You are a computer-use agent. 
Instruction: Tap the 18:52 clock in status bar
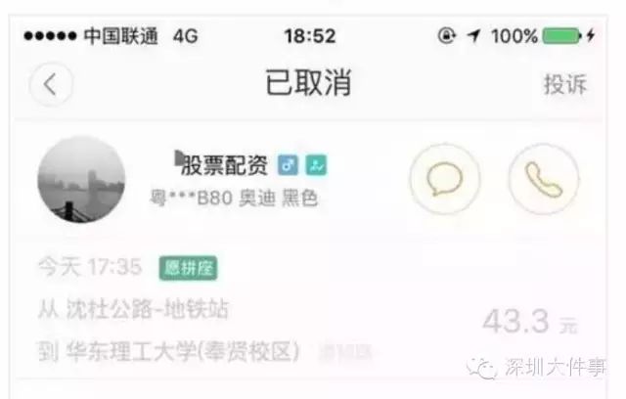pyautogui.click(x=310, y=36)
